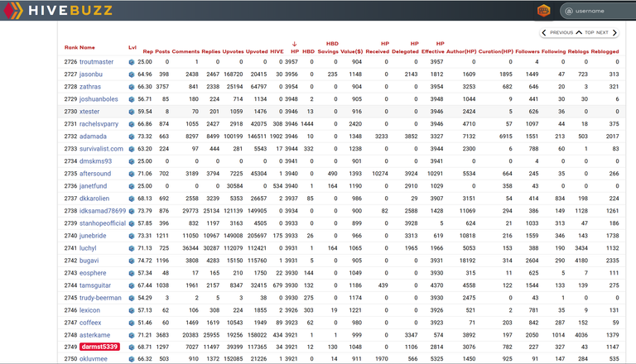Click level badge icon for jasonbu
636x364 pixels.
(x=132, y=74)
